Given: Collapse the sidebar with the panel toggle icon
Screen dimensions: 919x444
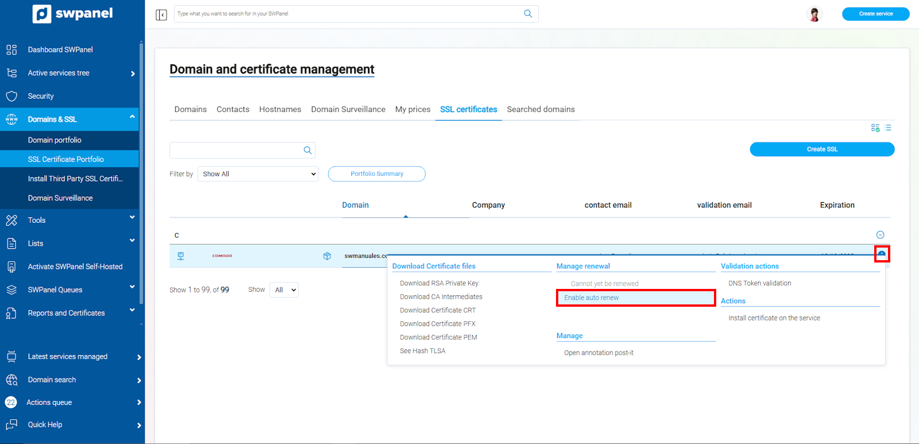Looking at the screenshot, I should click(x=161, y=14).
